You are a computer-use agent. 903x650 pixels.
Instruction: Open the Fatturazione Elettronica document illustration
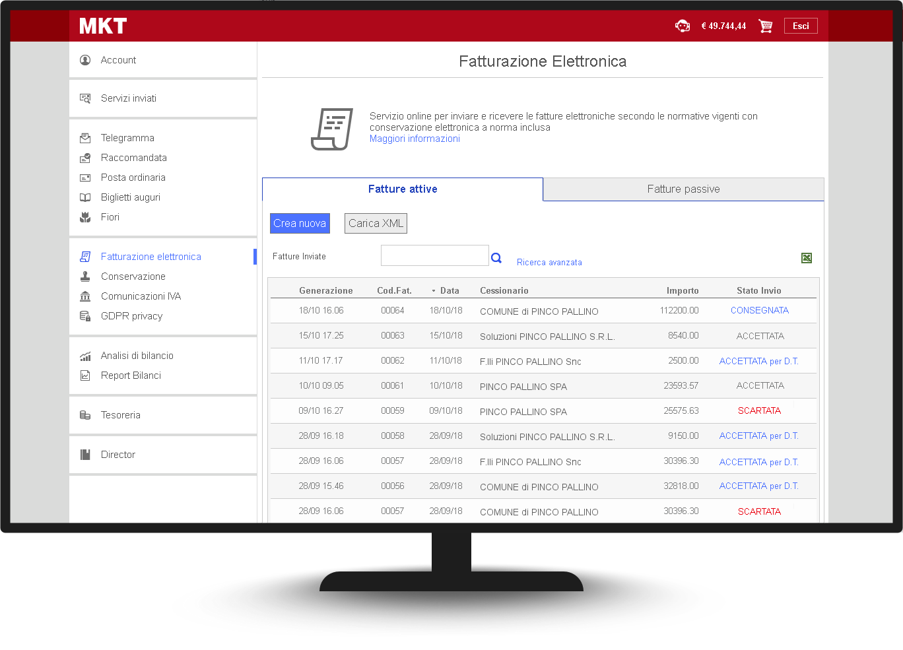(x=333, y=128)
